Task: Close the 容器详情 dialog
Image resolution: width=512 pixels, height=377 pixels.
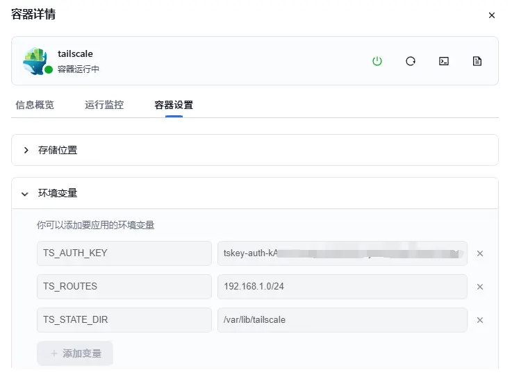Action: [x=492, y=15]
